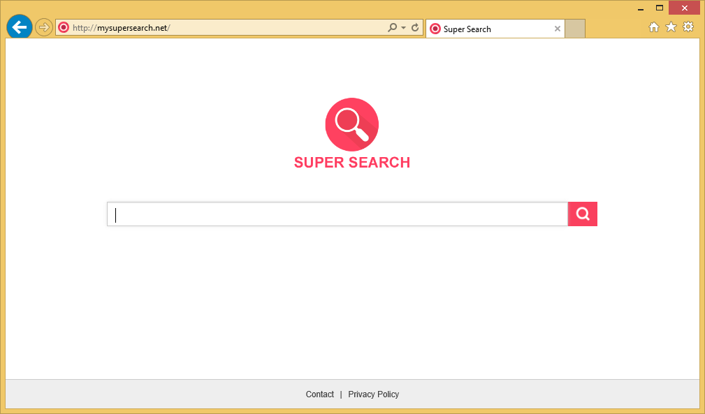Click the Super Search magnifier logo
705x414 pixels.
(x=351, y=124)
